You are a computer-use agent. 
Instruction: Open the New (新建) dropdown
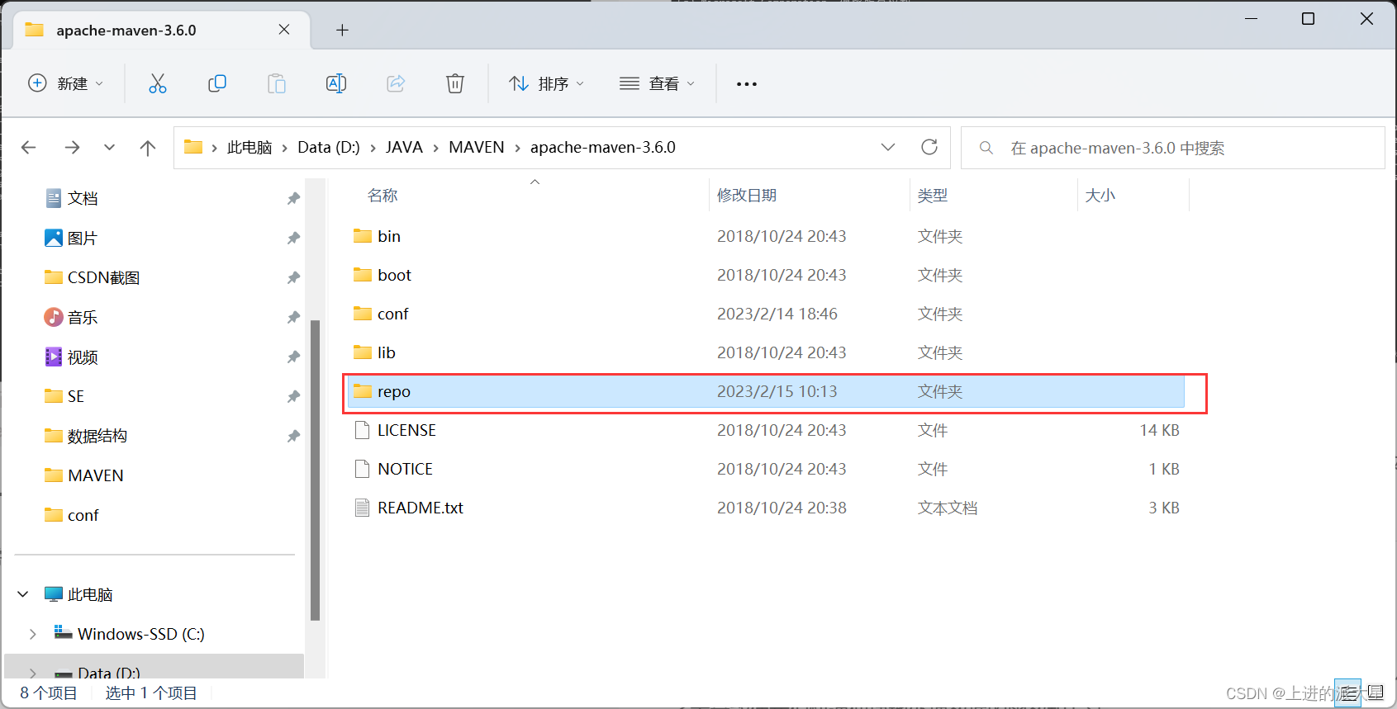[66, 83]
